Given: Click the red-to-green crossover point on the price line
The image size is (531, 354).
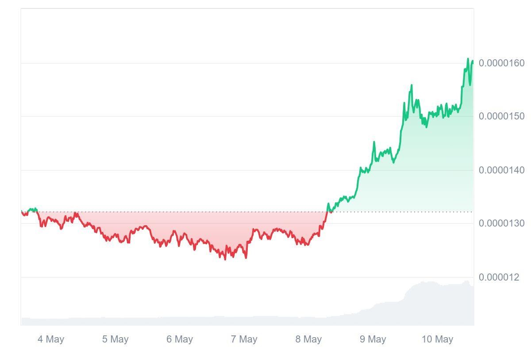Looking at the screenshot, I should 327,212.
